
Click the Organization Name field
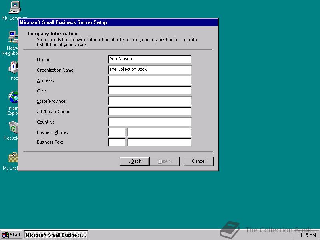pyautogui.click(x=150, y=69)
